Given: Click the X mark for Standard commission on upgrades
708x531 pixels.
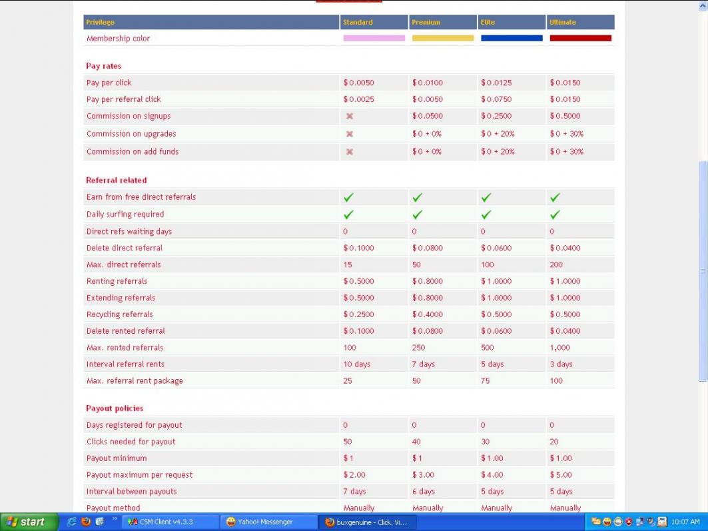Looking at the screenshot, I should [x=349, y=134].
